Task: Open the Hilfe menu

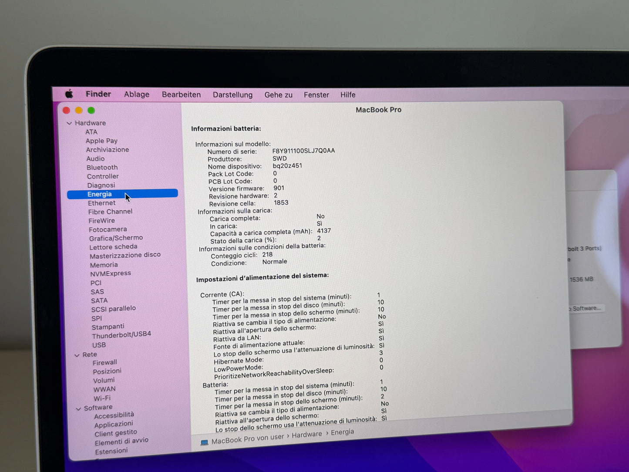Action: pyautogui.click(x=348, y=95)
